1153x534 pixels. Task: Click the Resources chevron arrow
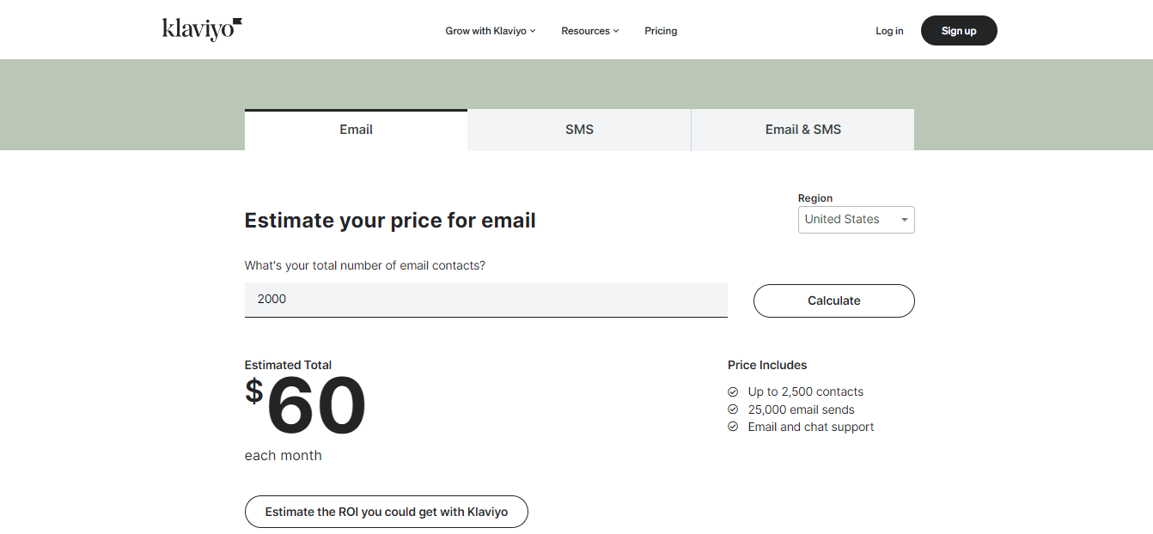[x=616, y=31]
